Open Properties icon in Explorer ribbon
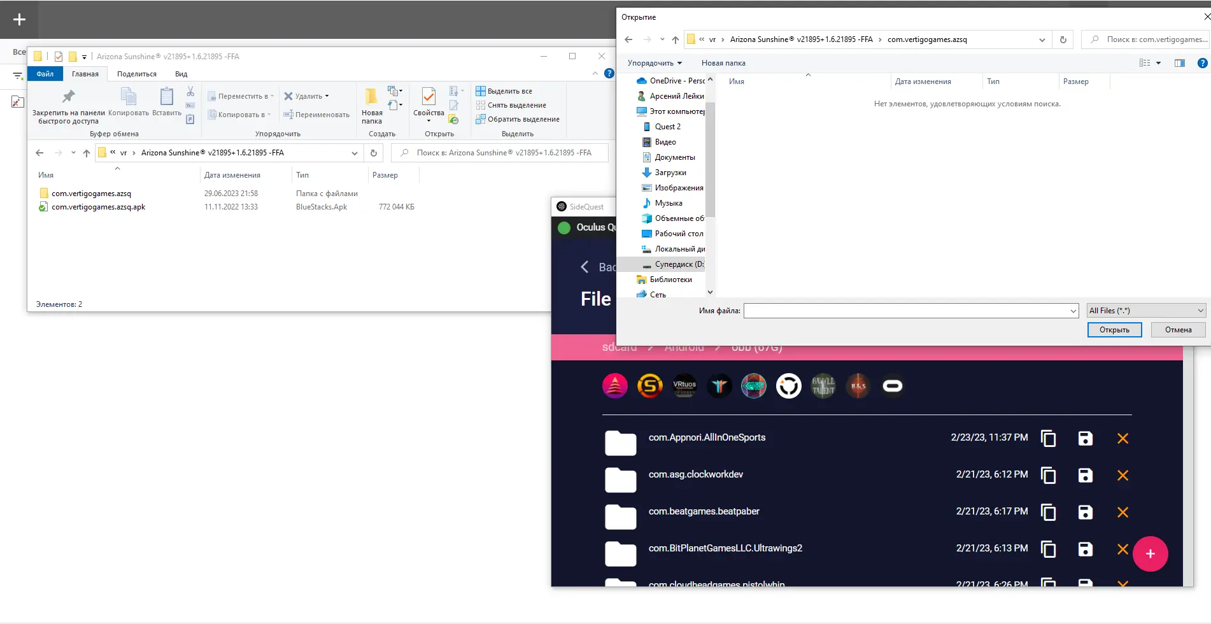The image size is (1211, 624). (428, 97)
